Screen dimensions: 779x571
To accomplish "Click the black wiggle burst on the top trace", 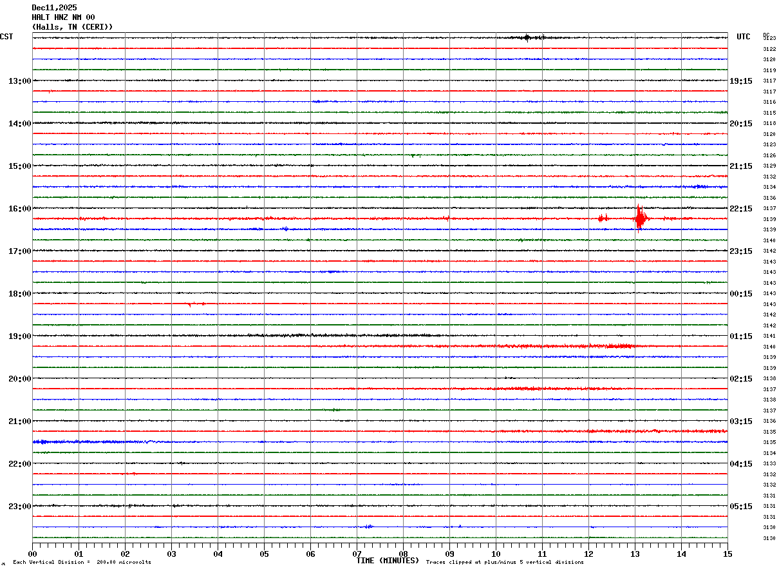I will click(527, 37).
